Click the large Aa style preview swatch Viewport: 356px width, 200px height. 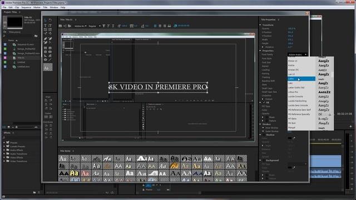tap(48, 67)
